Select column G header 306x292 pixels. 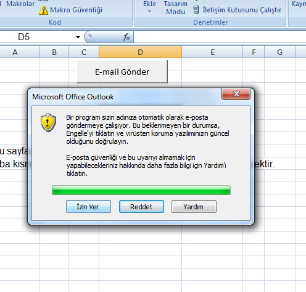click(x=279, y=52)
